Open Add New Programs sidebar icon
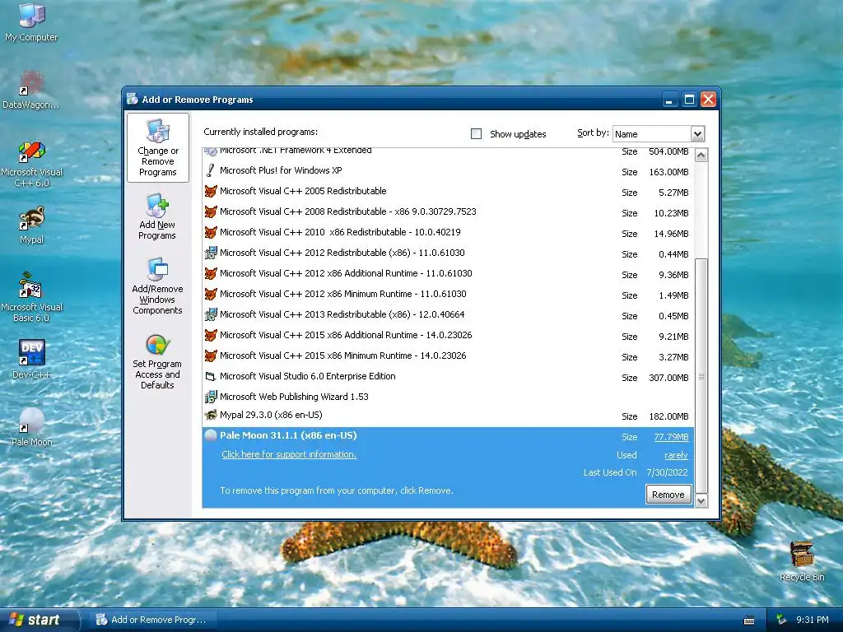This screenshot has height=632, width=843. tap(157, 216)
